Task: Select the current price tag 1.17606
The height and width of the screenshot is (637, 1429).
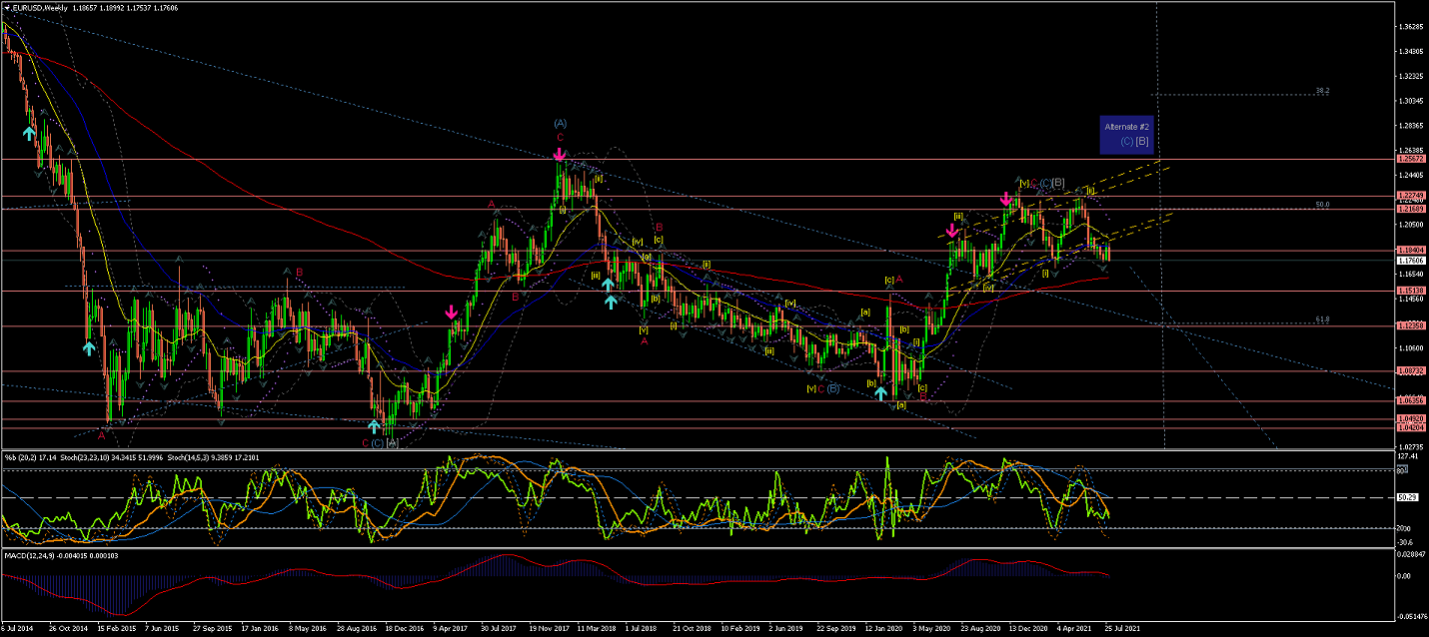Action: 1411,260
